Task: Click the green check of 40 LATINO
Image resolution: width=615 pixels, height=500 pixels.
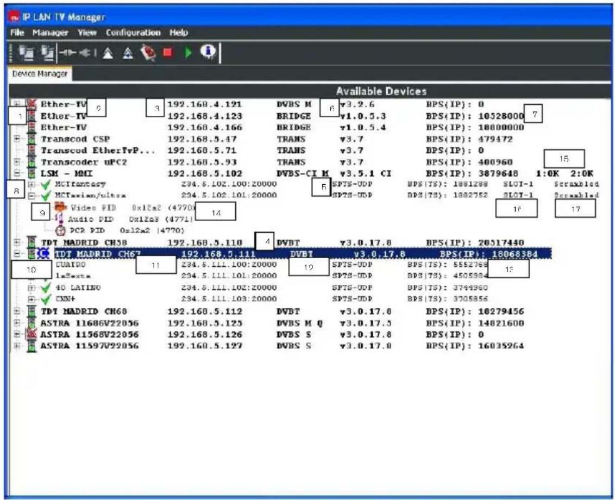Action: click(x=46, y=287)
